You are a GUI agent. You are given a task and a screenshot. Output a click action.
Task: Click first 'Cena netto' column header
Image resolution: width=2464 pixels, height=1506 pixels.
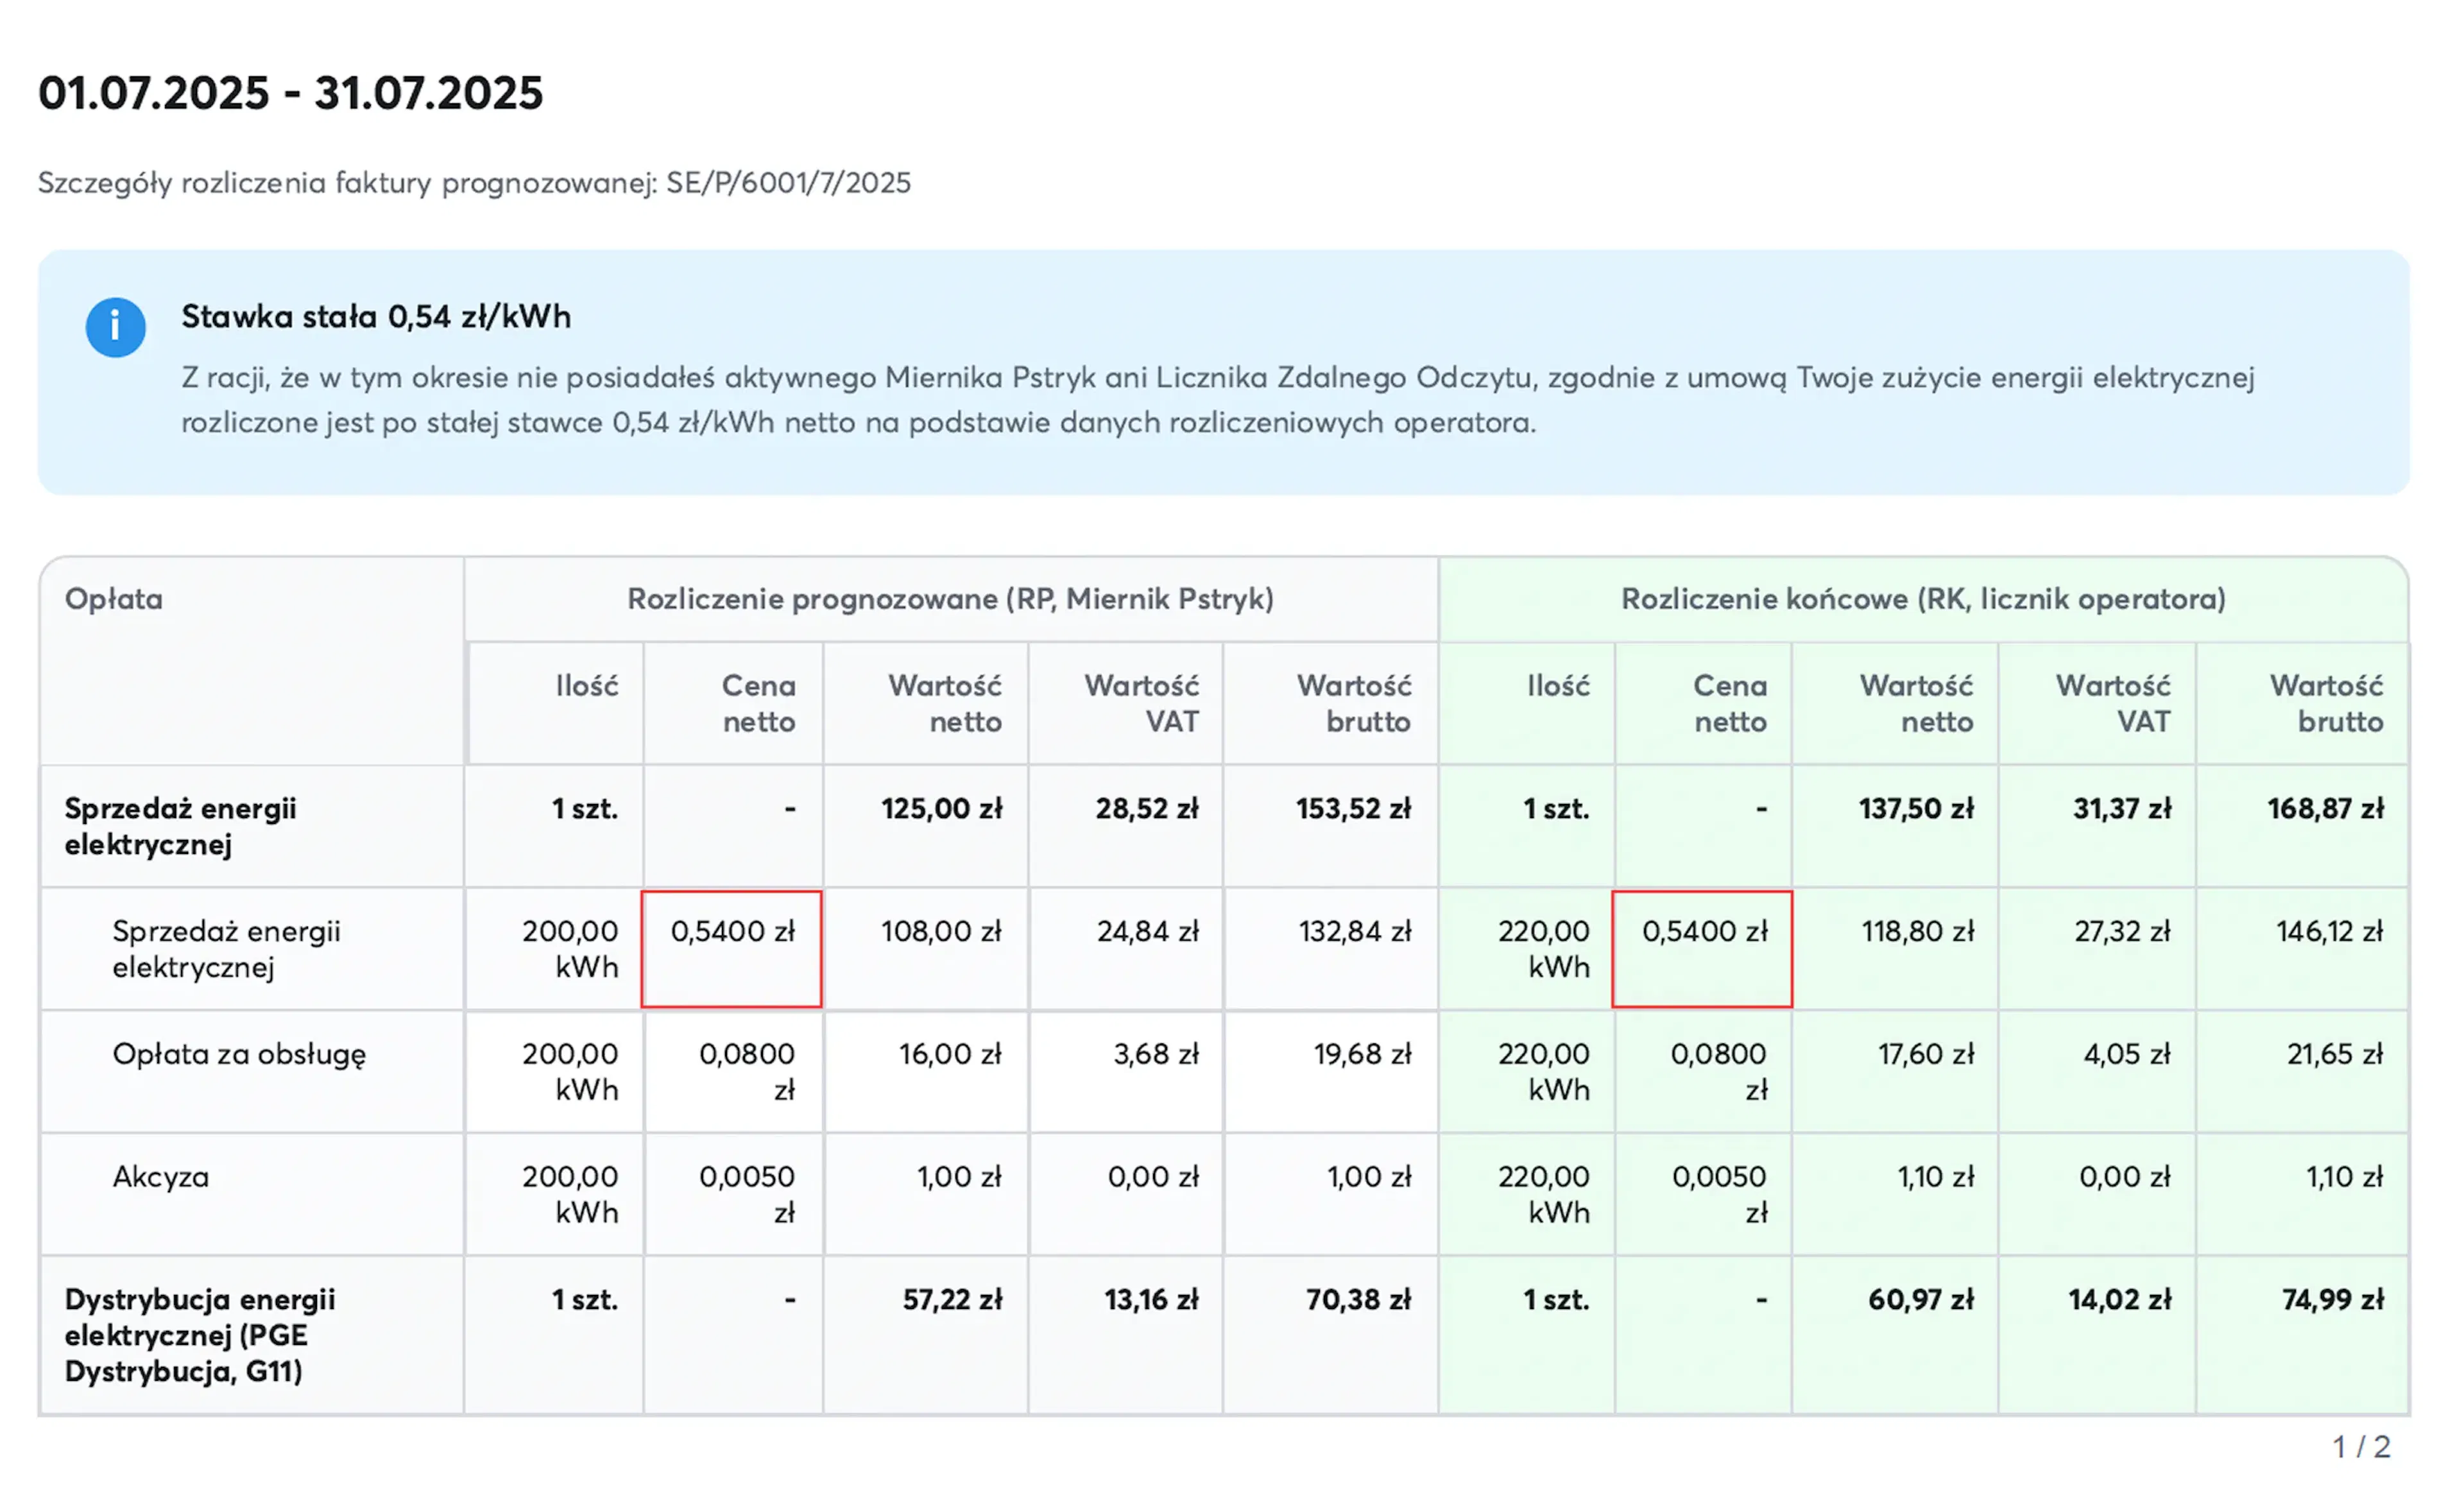click(x=758, y=704)
